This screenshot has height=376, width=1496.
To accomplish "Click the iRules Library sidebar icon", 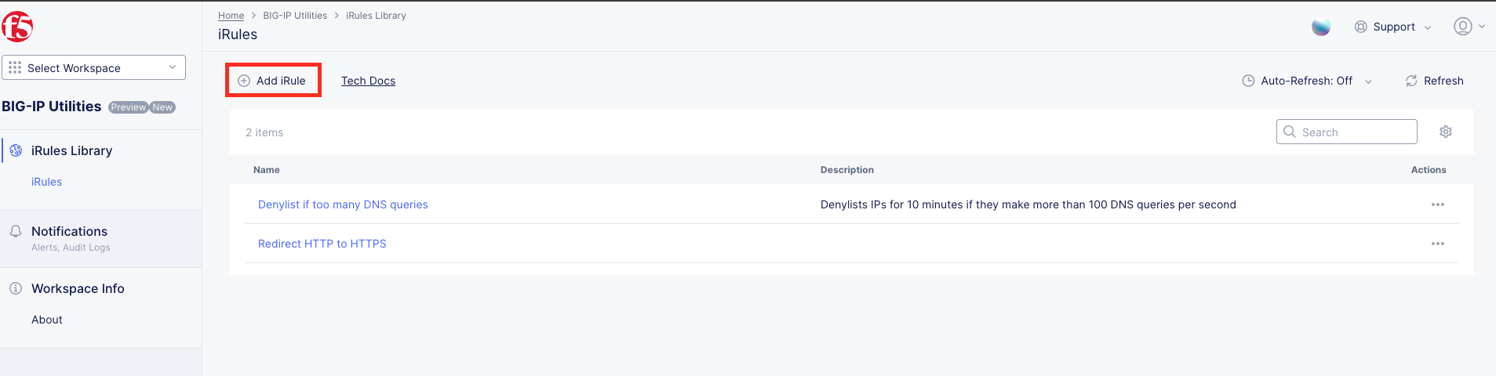I will coord(16,150).
